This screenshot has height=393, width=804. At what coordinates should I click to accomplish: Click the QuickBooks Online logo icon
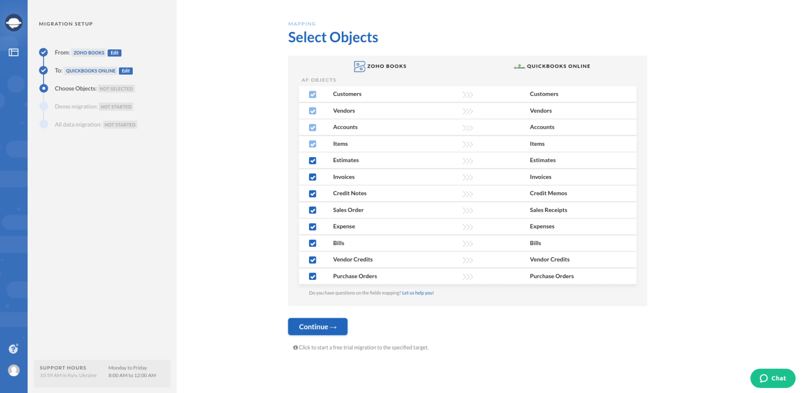[x=519, y=66]
